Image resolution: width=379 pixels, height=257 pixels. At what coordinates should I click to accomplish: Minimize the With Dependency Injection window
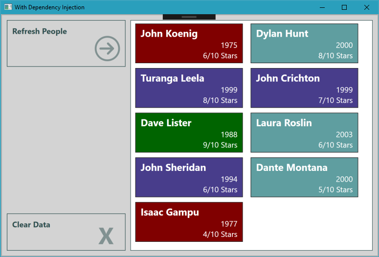[x=322, y=7]
